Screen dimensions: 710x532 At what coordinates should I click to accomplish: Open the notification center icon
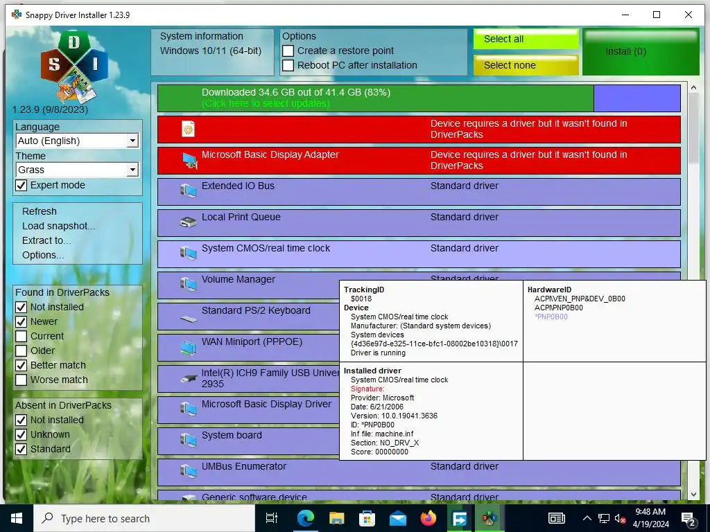click(x=689, y=519)
